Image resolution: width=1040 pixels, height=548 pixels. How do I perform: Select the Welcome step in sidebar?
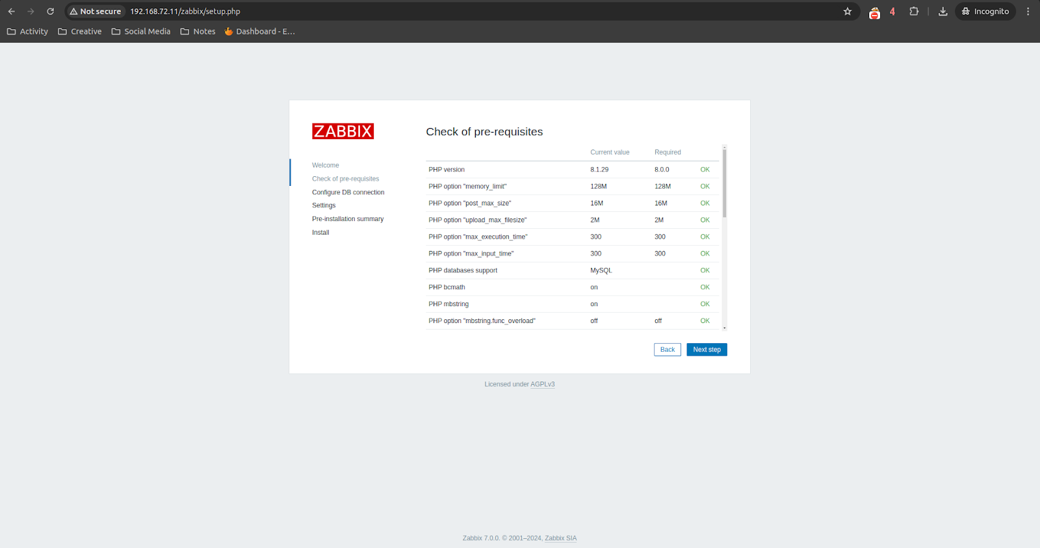click(x=326, y=165)
